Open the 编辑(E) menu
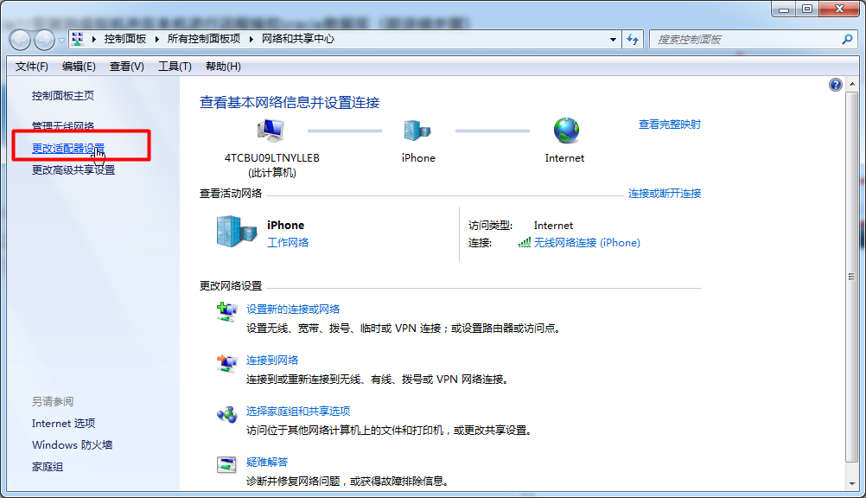Image resolution: width=866 pixels, height=498 pixels. [79, 67]
